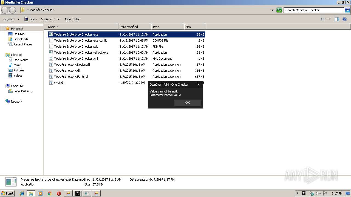Open Google Chrome from taskbar
This screenshot has height=197, width=351.
(x=50, y=193)
